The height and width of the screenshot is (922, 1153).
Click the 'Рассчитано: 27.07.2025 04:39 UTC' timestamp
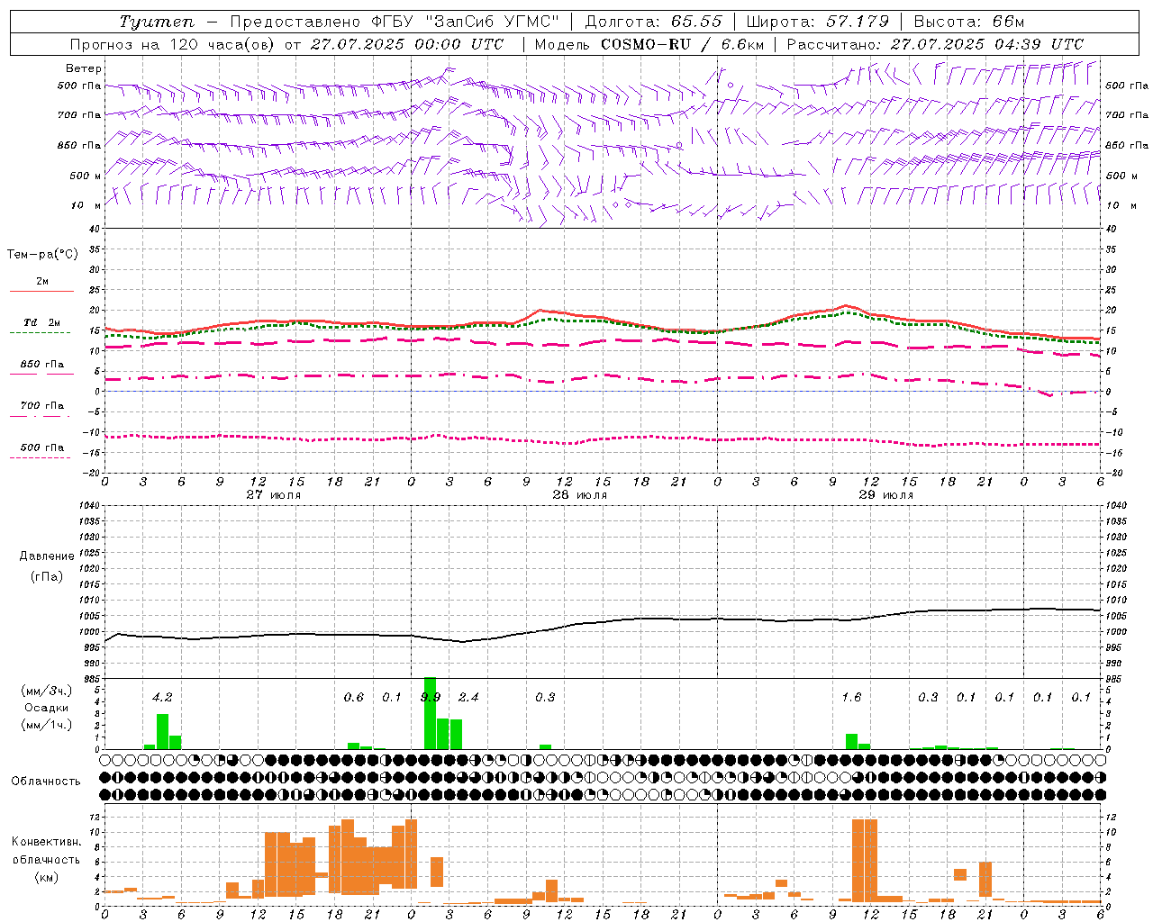click(x=935, y=44)
